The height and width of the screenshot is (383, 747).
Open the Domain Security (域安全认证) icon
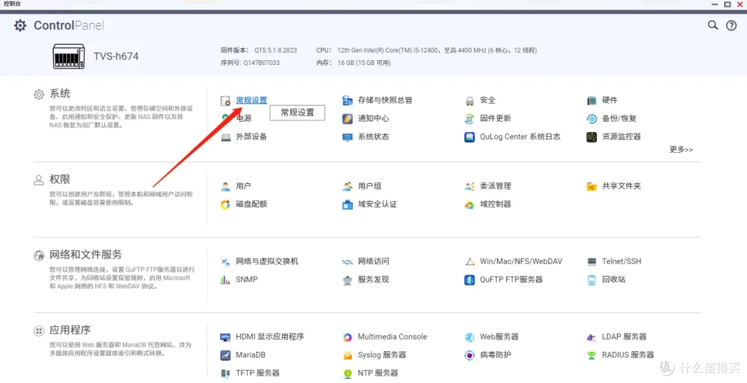(347, 205)
